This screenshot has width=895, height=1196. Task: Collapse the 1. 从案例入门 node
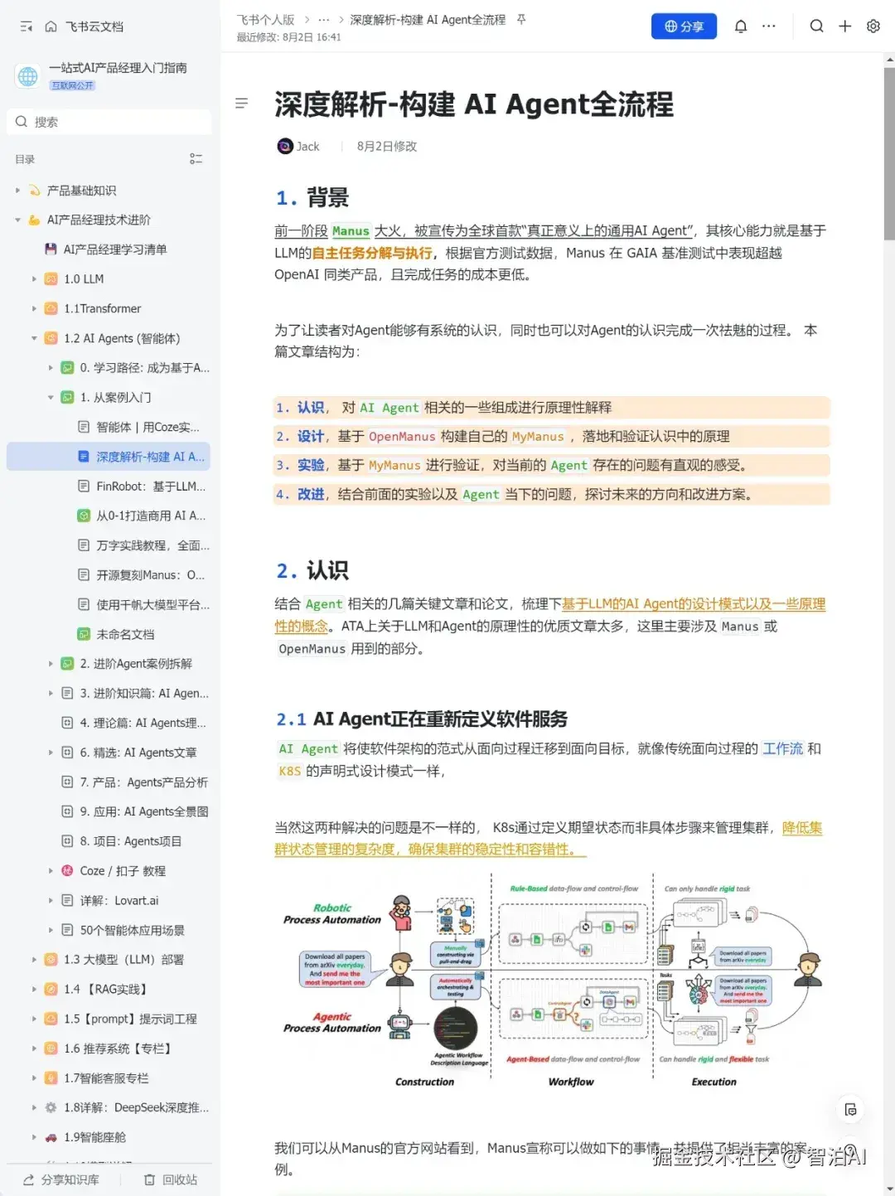51,398
